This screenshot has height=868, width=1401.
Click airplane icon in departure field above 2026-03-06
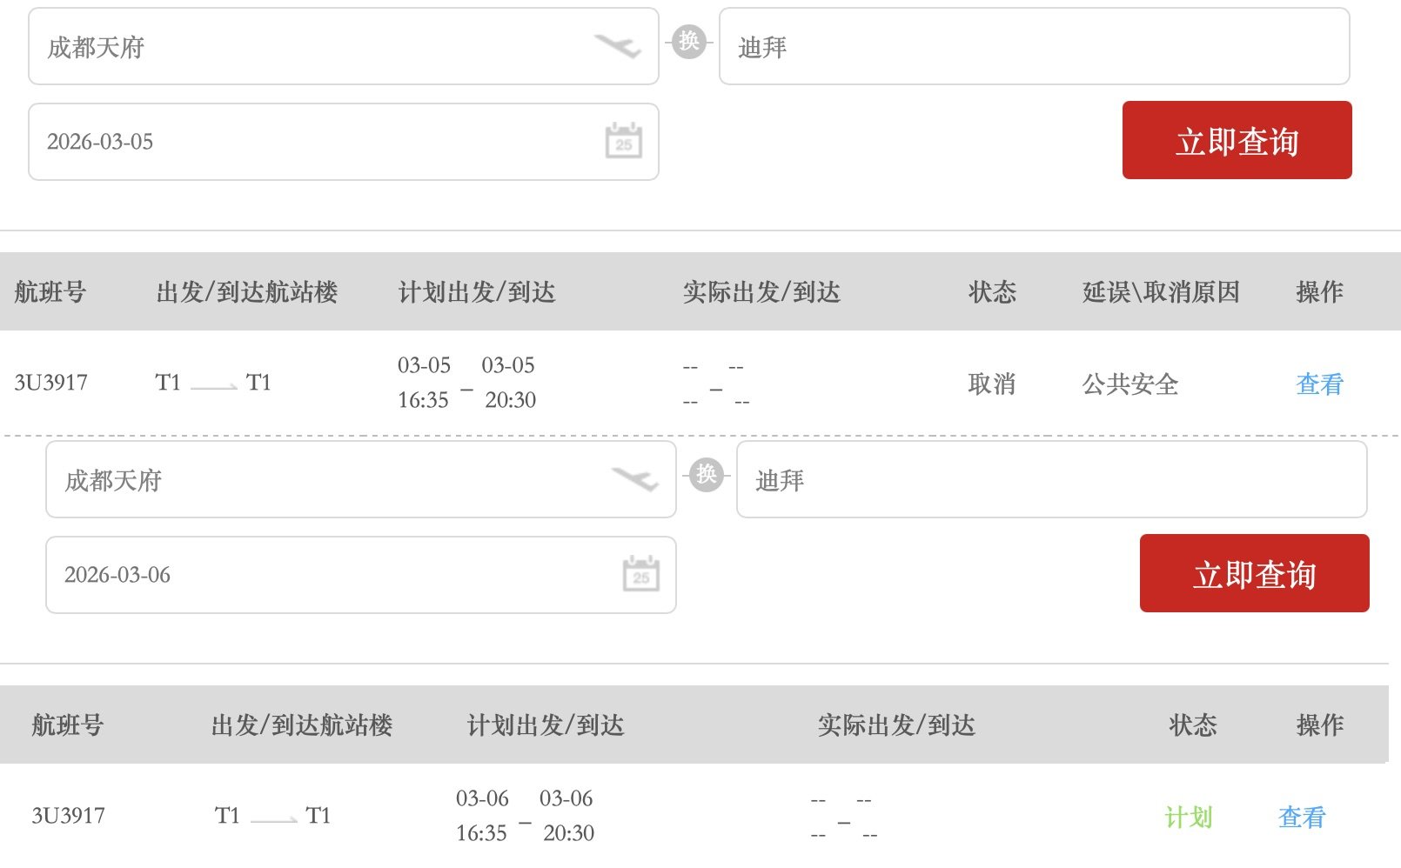(x=634, y=478)
